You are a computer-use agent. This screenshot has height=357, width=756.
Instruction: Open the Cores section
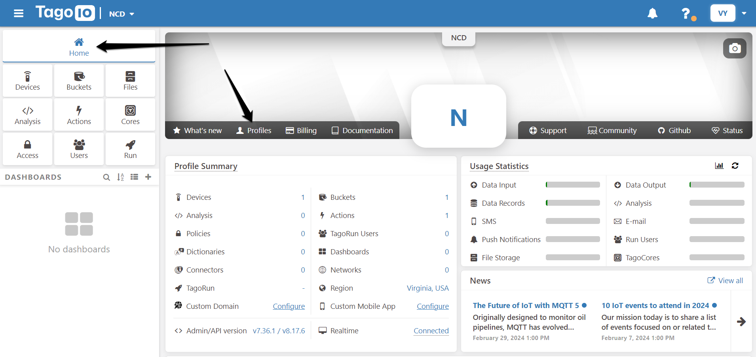[130, 115]
